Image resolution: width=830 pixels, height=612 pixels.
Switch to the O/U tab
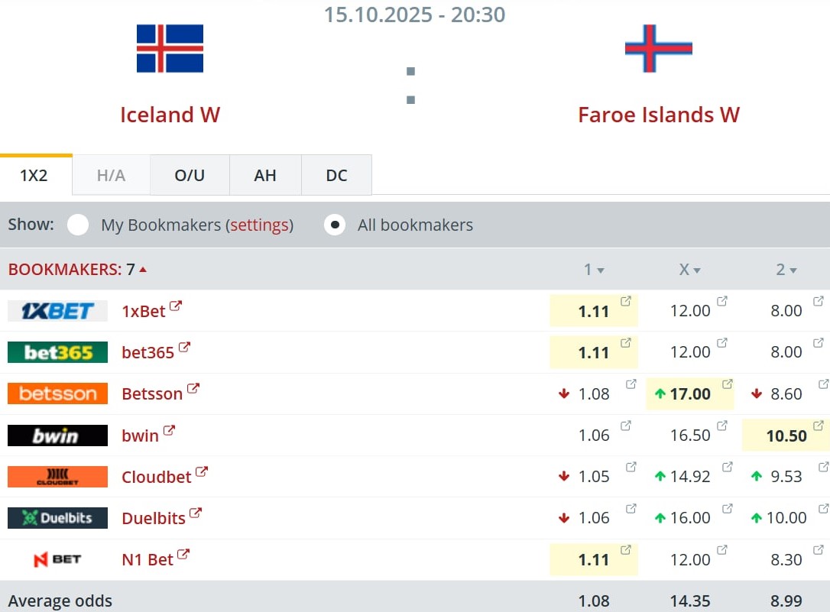[190, 176]
